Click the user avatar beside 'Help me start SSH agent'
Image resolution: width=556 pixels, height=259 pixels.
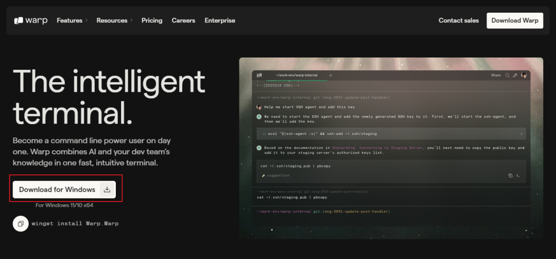click(x=259, y=107)
